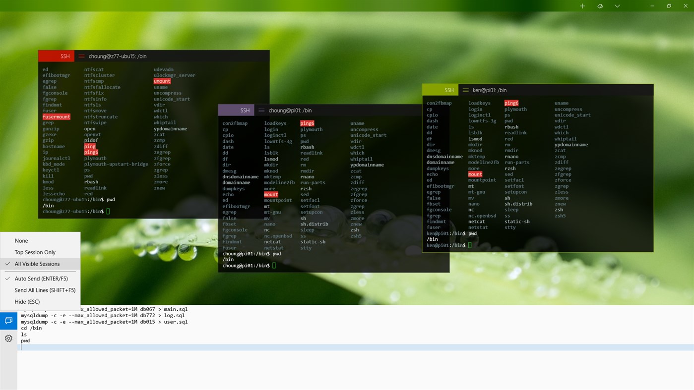Click the 'pwd' line in command editor
Image resolution: width=694 pixels, height=390 pixels.
25,340
